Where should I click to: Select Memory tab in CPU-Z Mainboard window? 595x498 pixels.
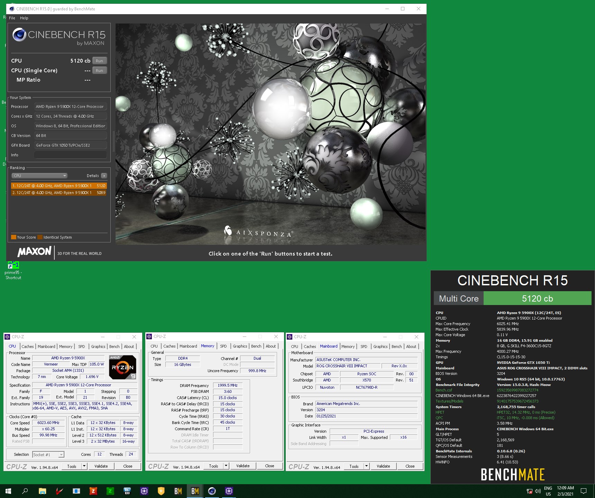[348, 346]
